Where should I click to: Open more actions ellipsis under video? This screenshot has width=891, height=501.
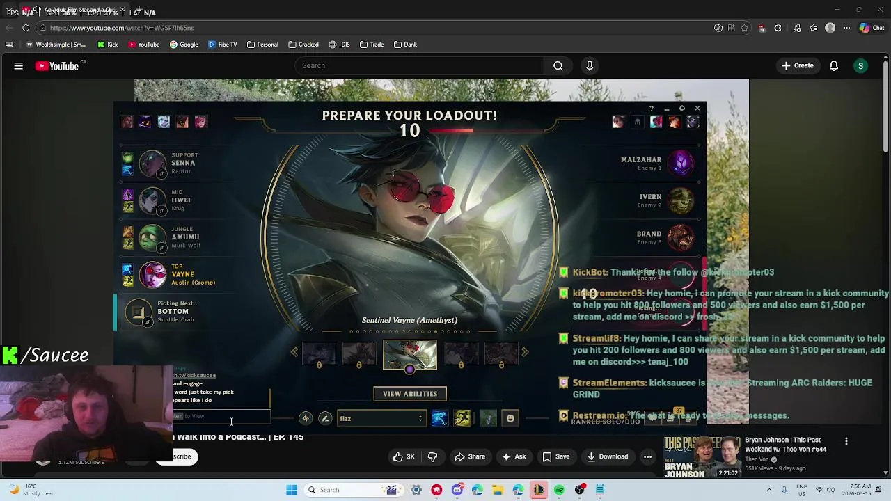[x=647, y=456]
